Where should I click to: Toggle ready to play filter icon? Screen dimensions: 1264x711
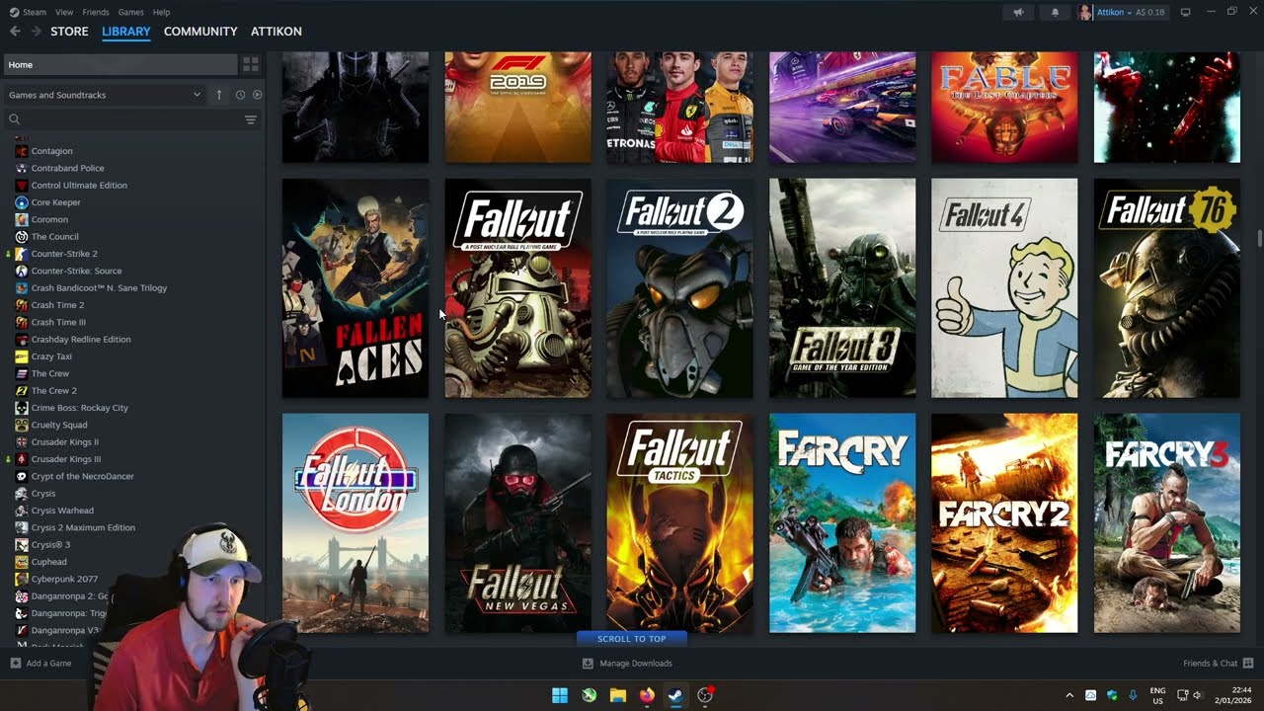coord(257,95)
